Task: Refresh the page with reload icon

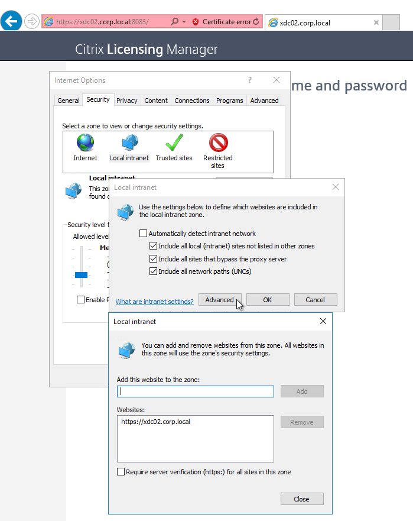Action: pyautogui.click(x=256, y=22)
